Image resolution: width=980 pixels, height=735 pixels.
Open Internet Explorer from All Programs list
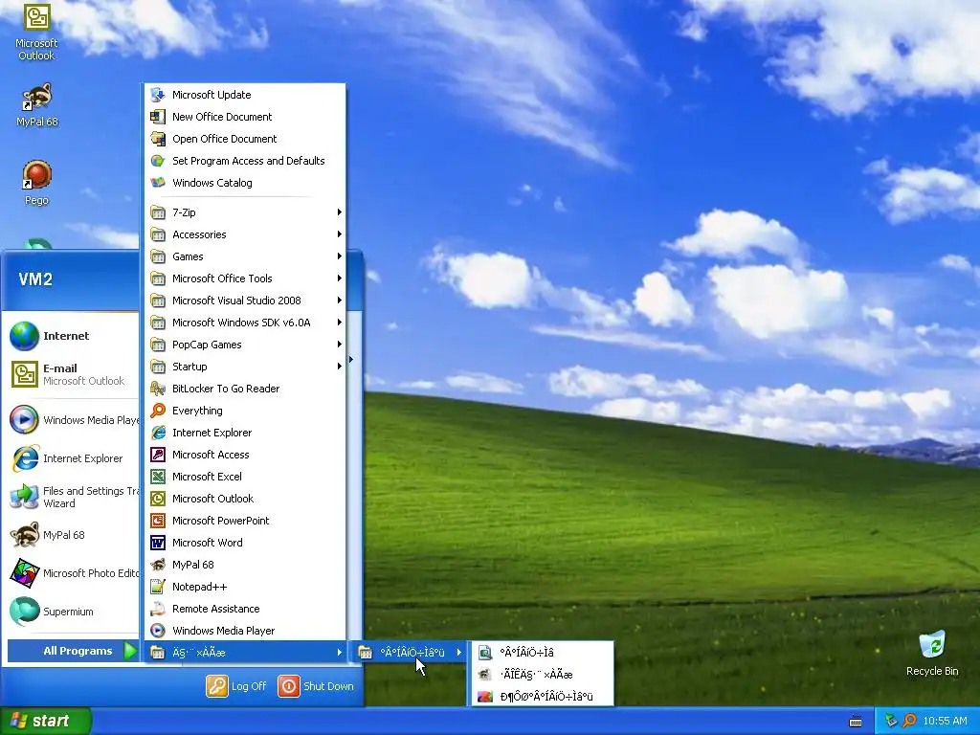pyautogui.click(x=244, y=433)
